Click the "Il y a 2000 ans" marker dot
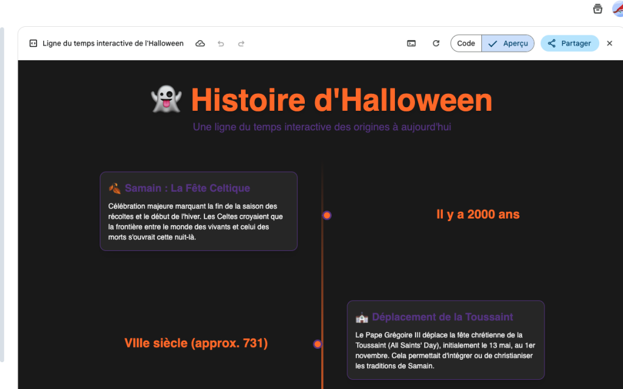Image resolution: width=623 pixels, height=389 pixels. 327,216
